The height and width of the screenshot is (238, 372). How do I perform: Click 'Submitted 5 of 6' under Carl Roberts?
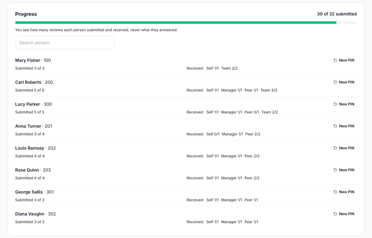pos(30,90)
